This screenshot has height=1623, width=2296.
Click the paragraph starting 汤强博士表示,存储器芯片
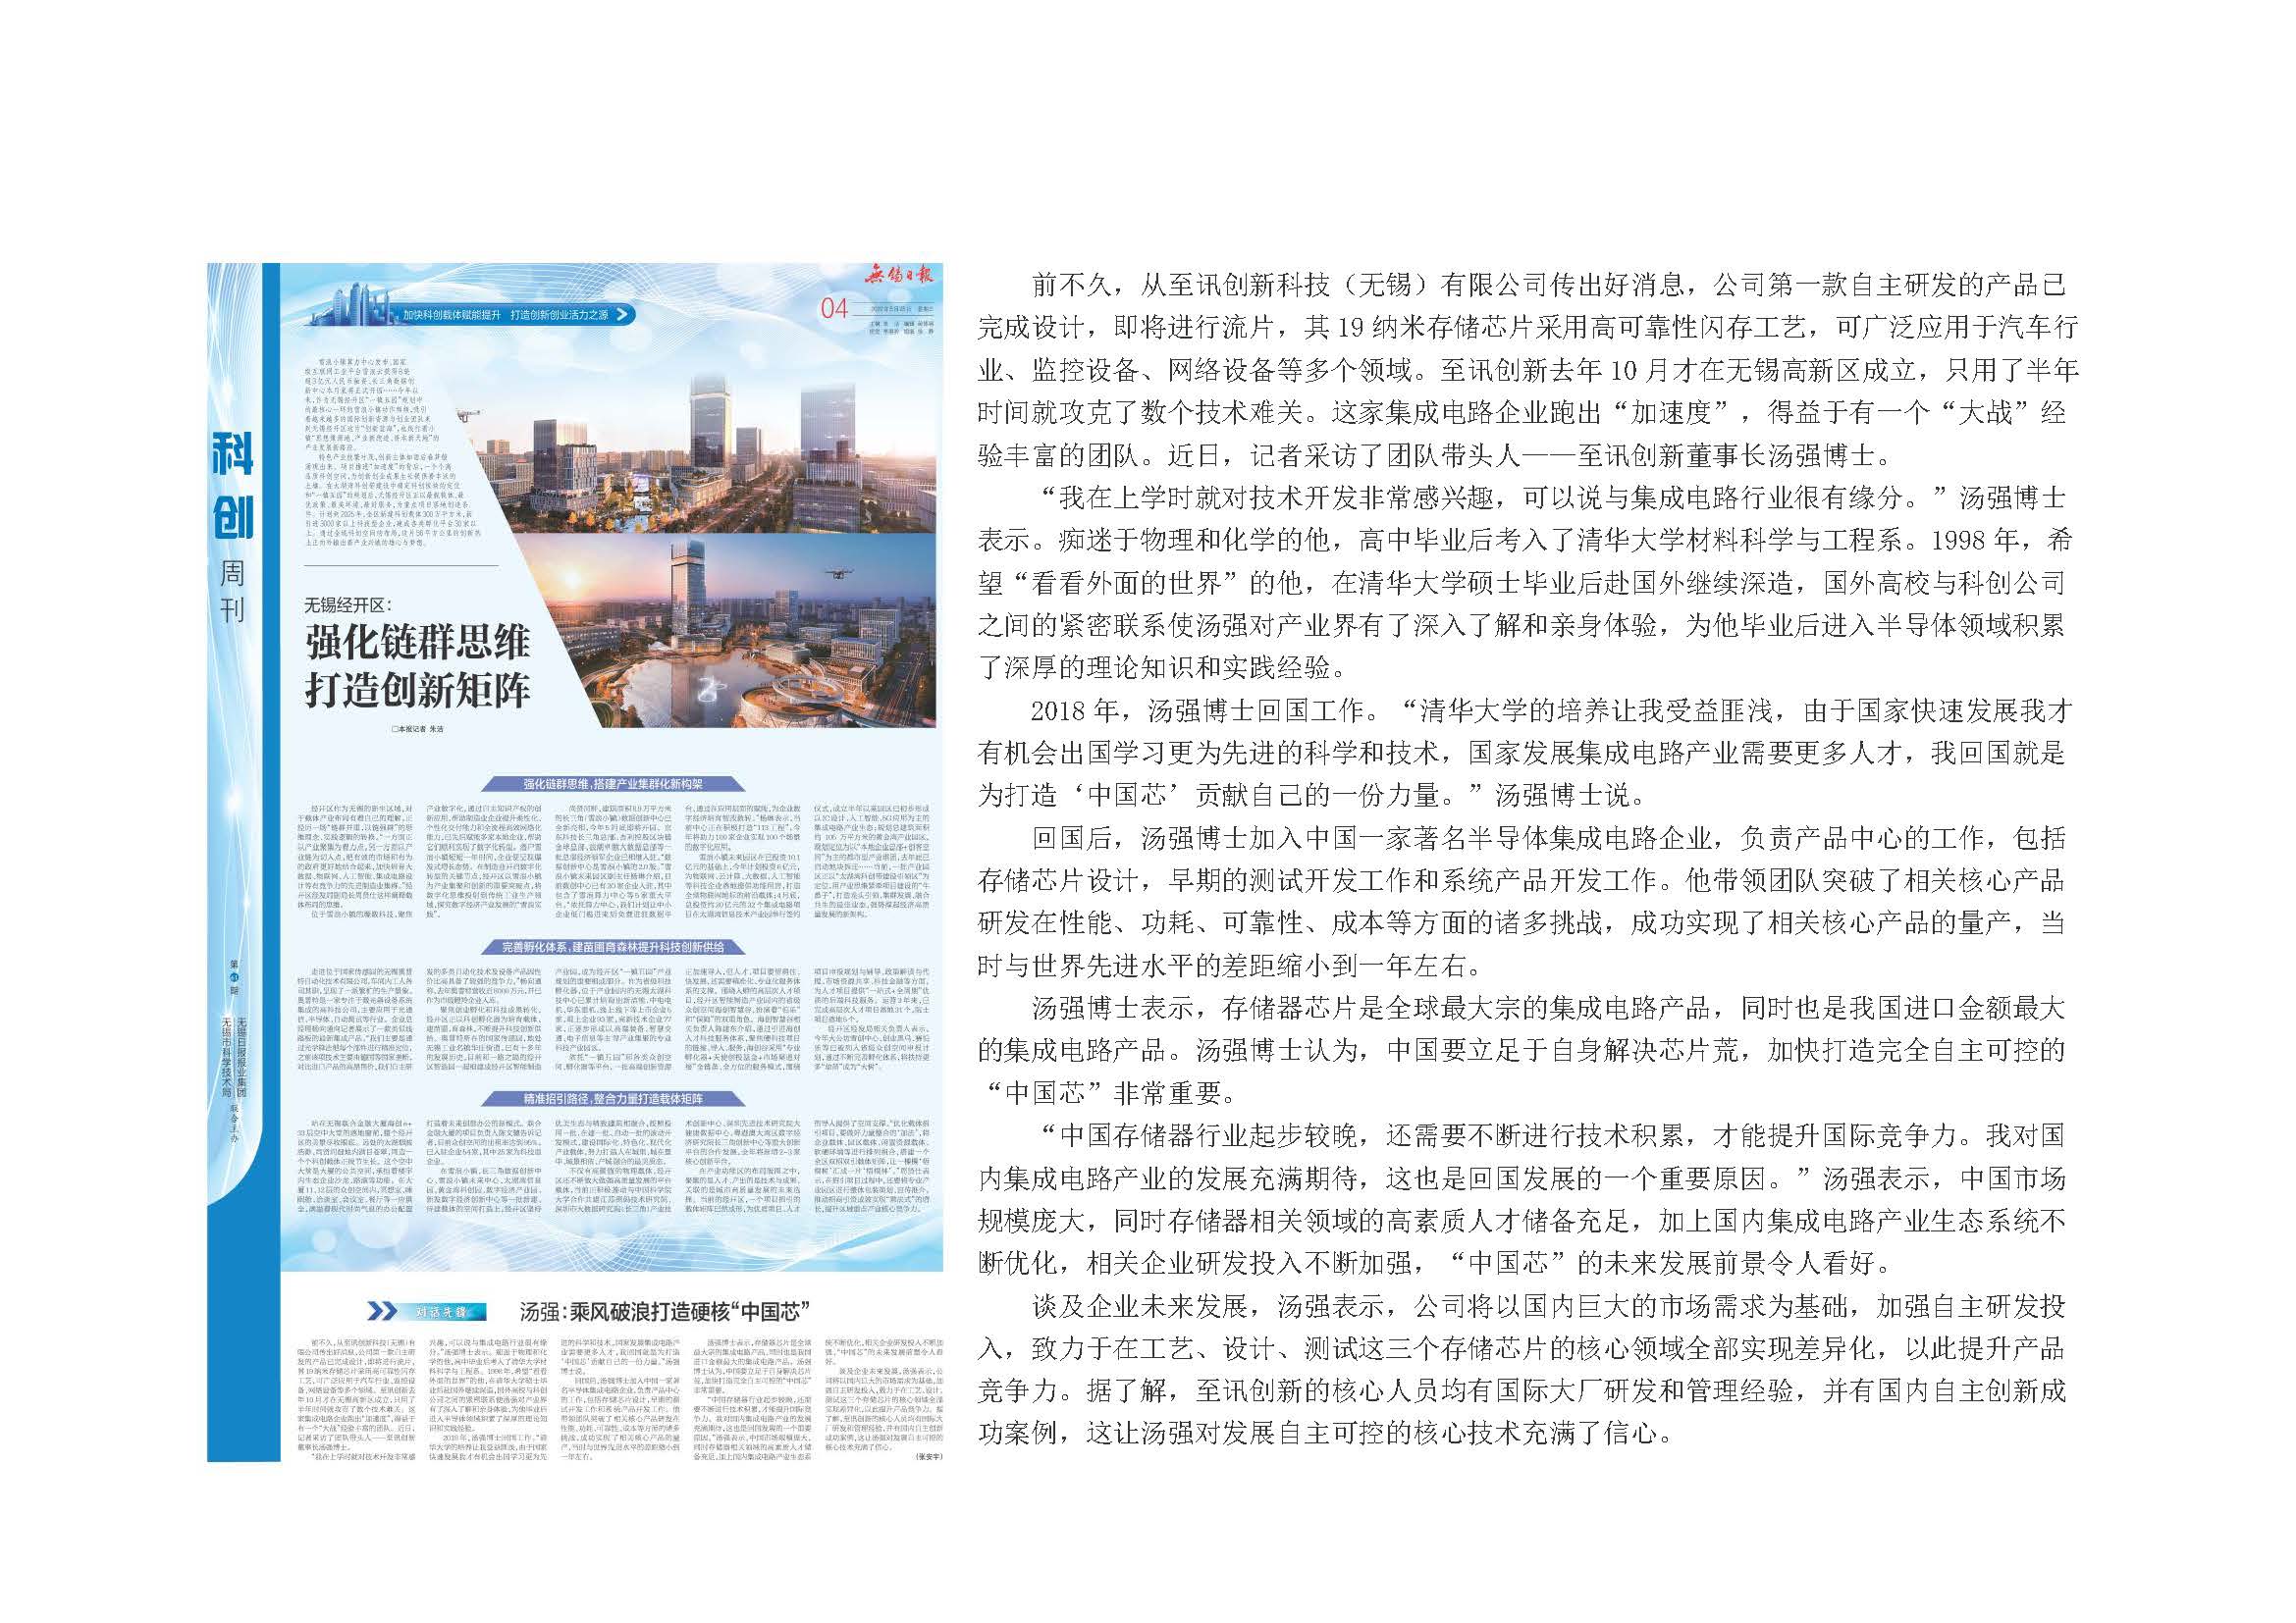coord(1548,1011)
